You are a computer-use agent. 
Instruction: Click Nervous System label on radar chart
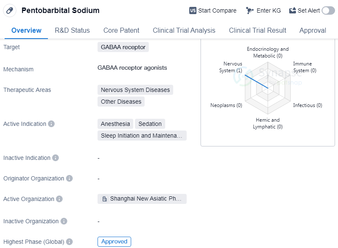point(232,67)
